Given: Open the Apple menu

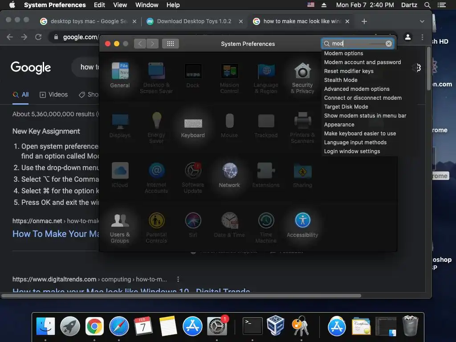Looking at the screenshot, I should 12,5.
